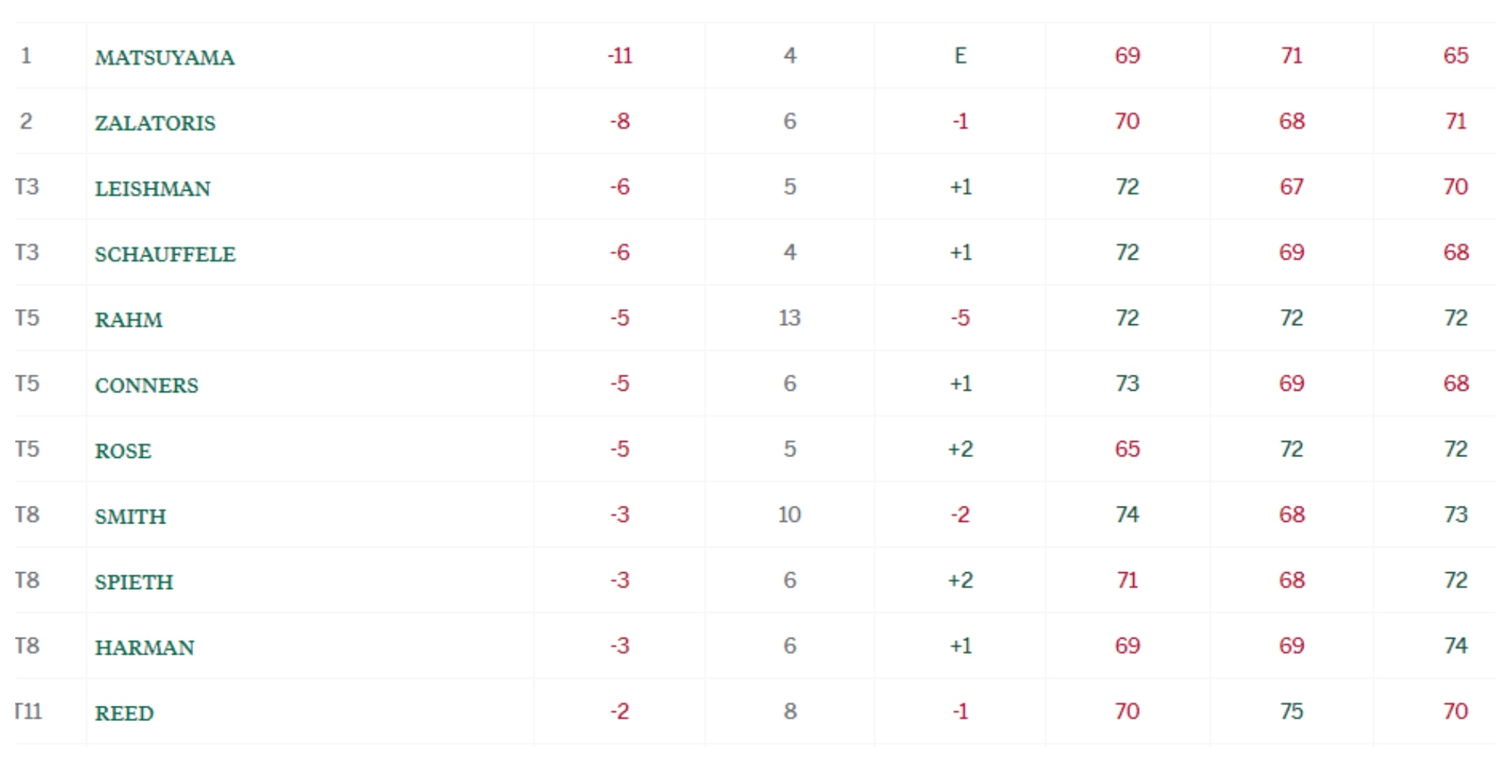Click Matsuyama's today score E
This screenshot has height=763, width=1511.
[x=960, y=56]
